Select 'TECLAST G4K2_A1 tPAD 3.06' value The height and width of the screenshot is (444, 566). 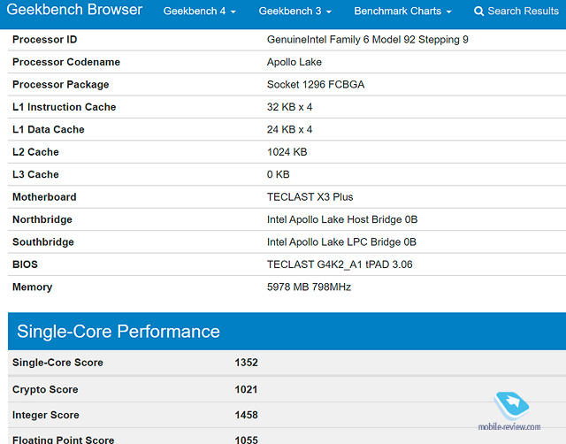340,264
